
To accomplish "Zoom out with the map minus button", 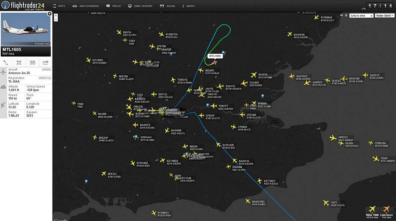I will click(x=56, y=19).
